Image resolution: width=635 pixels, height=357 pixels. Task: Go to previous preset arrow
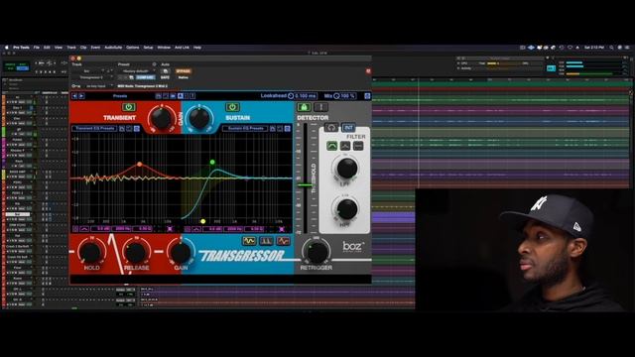(x=74, y=96)
